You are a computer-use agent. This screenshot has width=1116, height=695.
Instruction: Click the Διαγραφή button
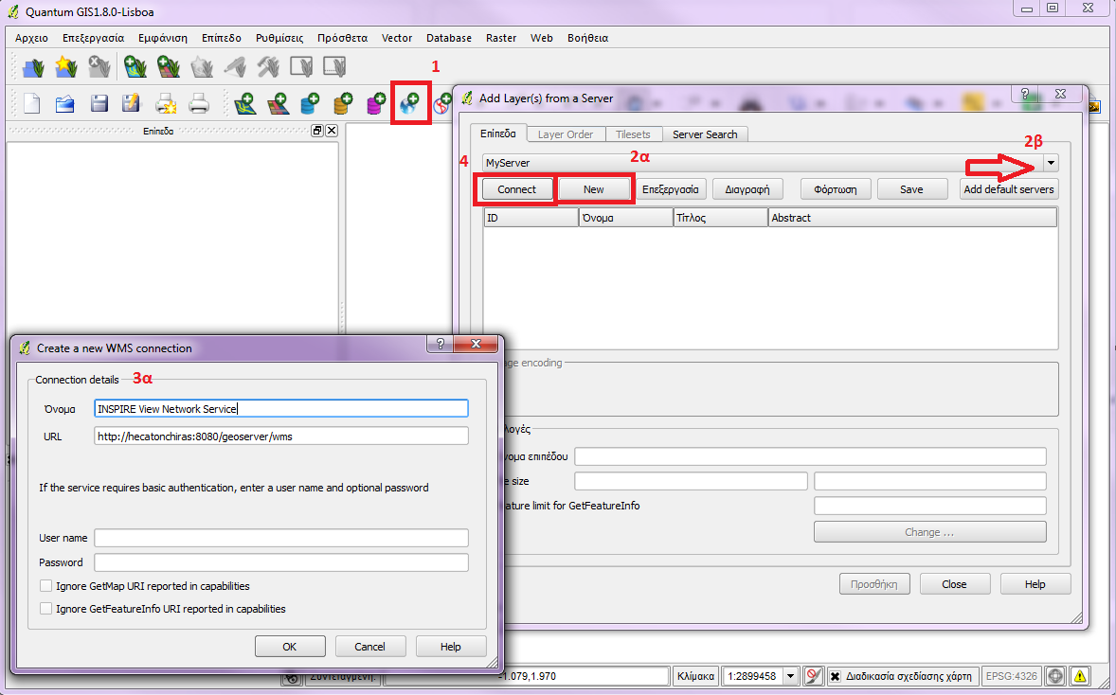coord(747,189)
